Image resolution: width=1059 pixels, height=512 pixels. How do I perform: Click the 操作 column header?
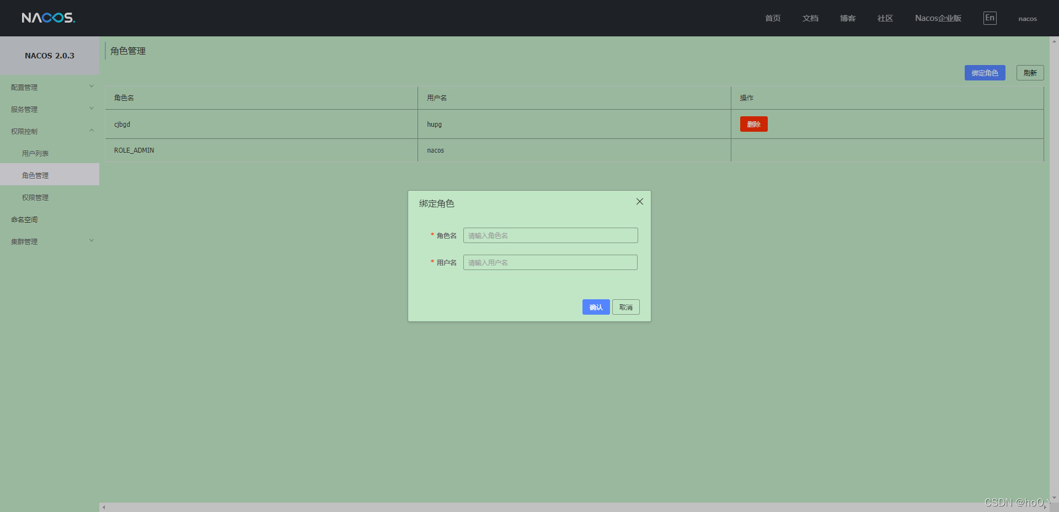point(887,98)
